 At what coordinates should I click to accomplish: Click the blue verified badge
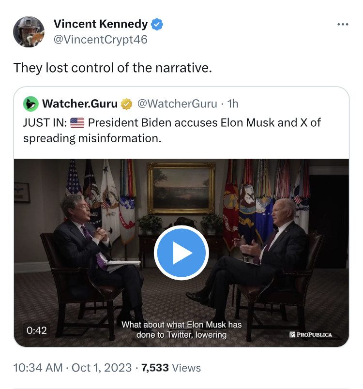(x=157, y=24)
